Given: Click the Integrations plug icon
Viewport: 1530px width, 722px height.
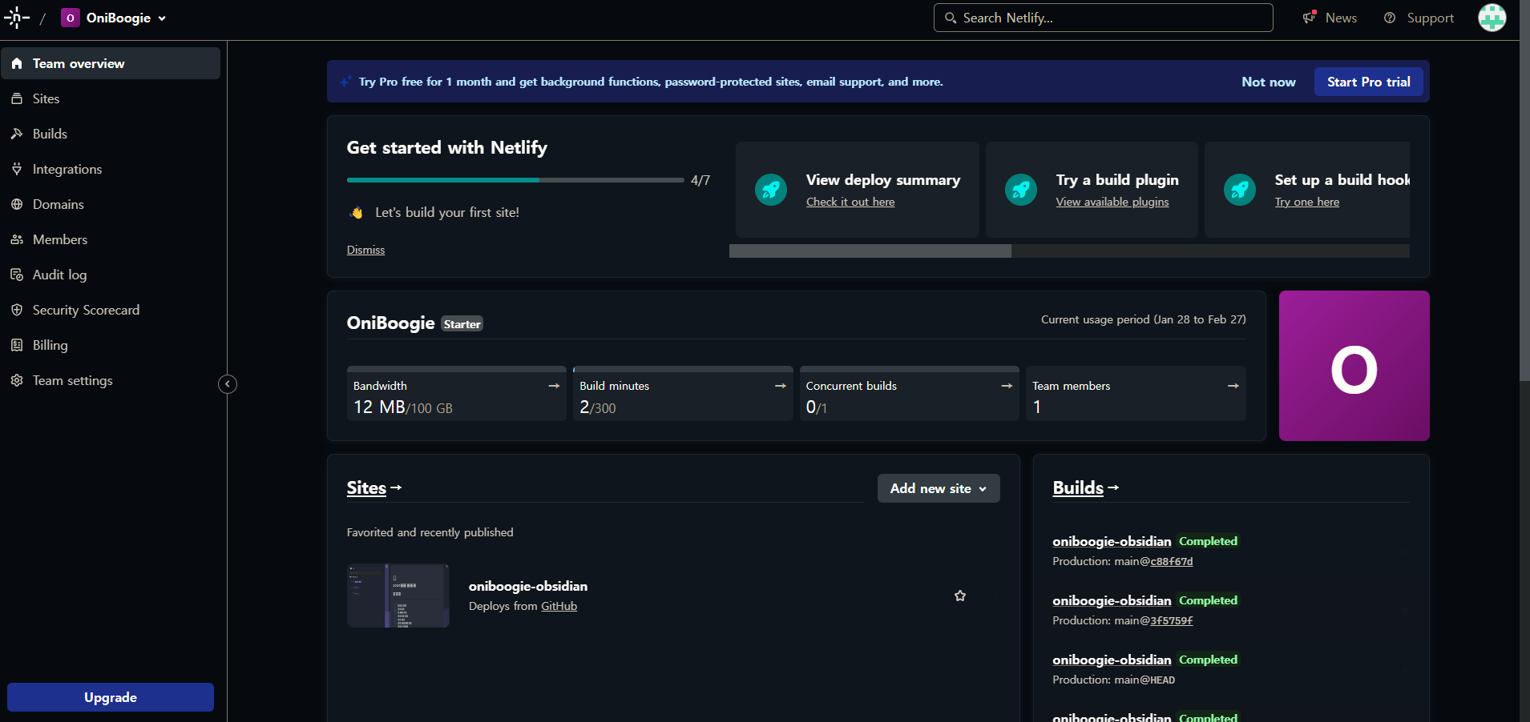Looking at the screenshot, I should point(17,169).
